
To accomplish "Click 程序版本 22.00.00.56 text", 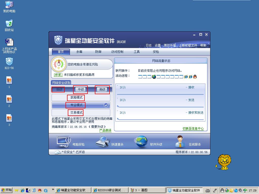I will (191, 152).
